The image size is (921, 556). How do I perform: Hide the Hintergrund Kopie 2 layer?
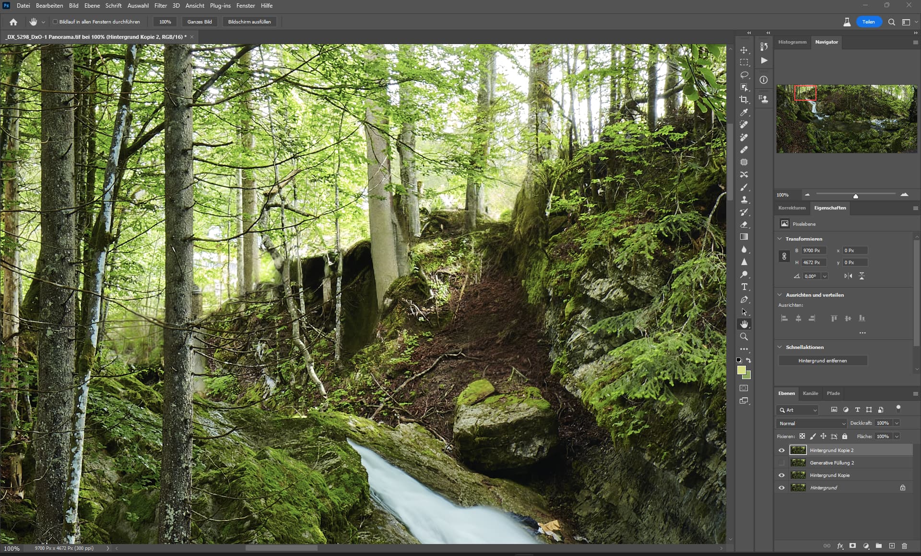click(x=781, y=450)
